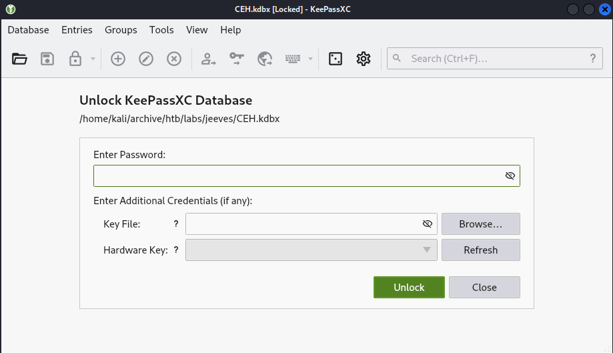Image resolution: width=613 pixels, height=353 pixels.
Task: Click the open database folder icon
Action: [19, 59]
